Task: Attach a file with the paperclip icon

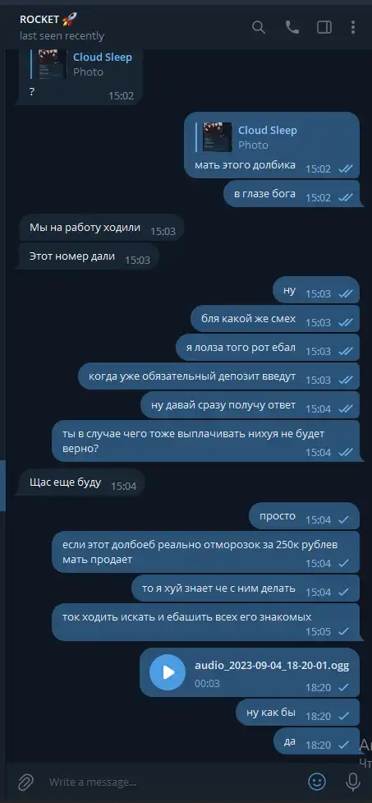Action: tap(25, 782)
